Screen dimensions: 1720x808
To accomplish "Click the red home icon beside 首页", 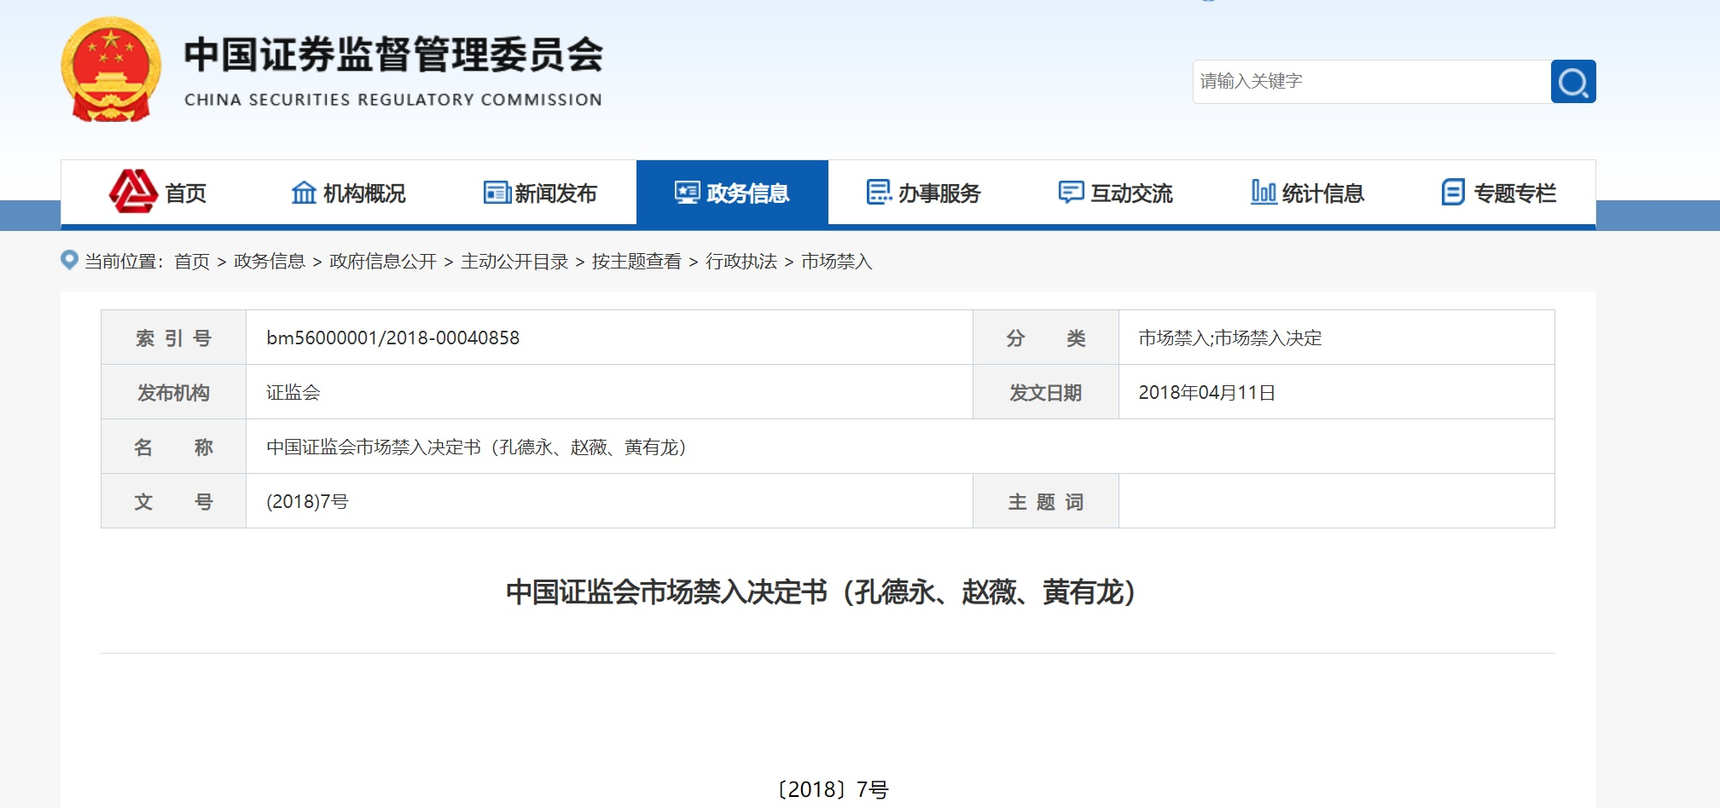I will tap(132, 192).
